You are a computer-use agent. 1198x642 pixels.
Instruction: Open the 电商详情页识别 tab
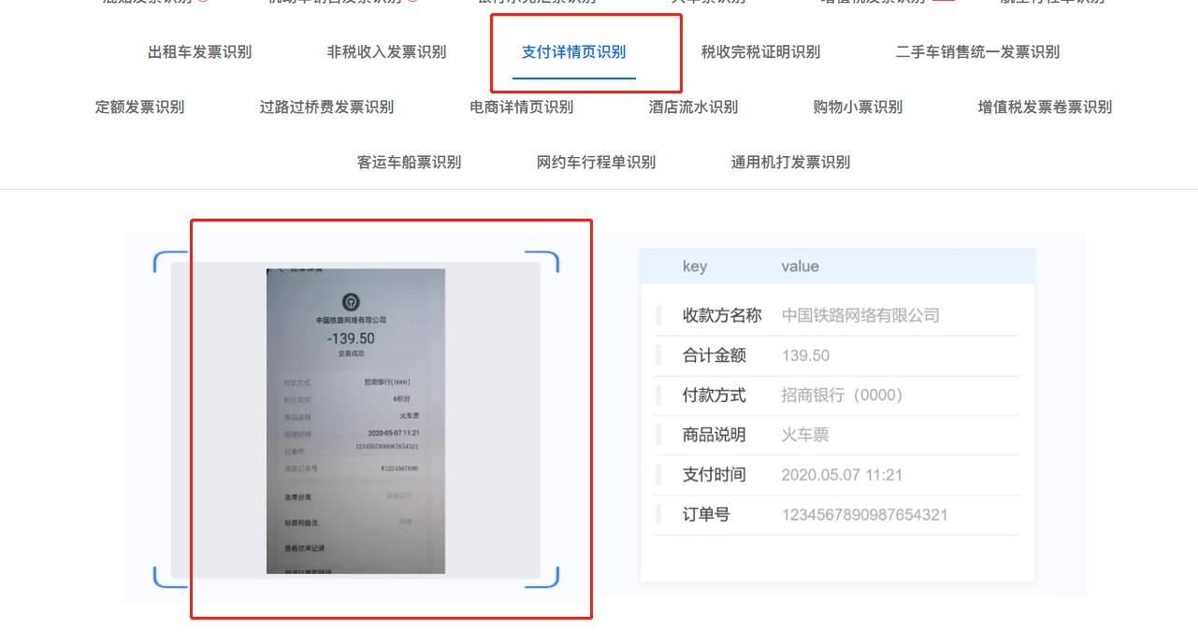click(521, 107)
